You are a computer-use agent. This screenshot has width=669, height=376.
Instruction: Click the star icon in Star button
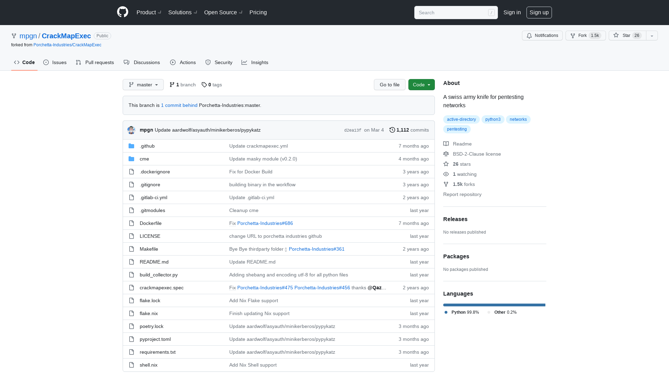click(x=616, y=35)
